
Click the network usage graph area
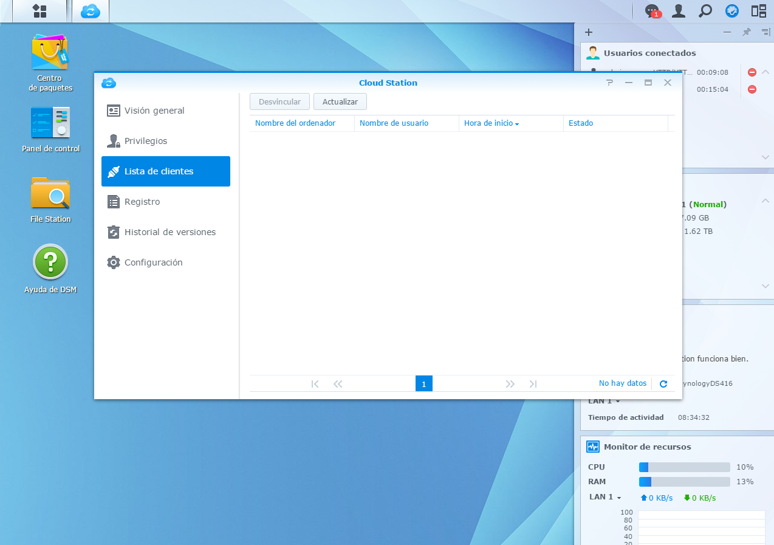pos(701,527)
